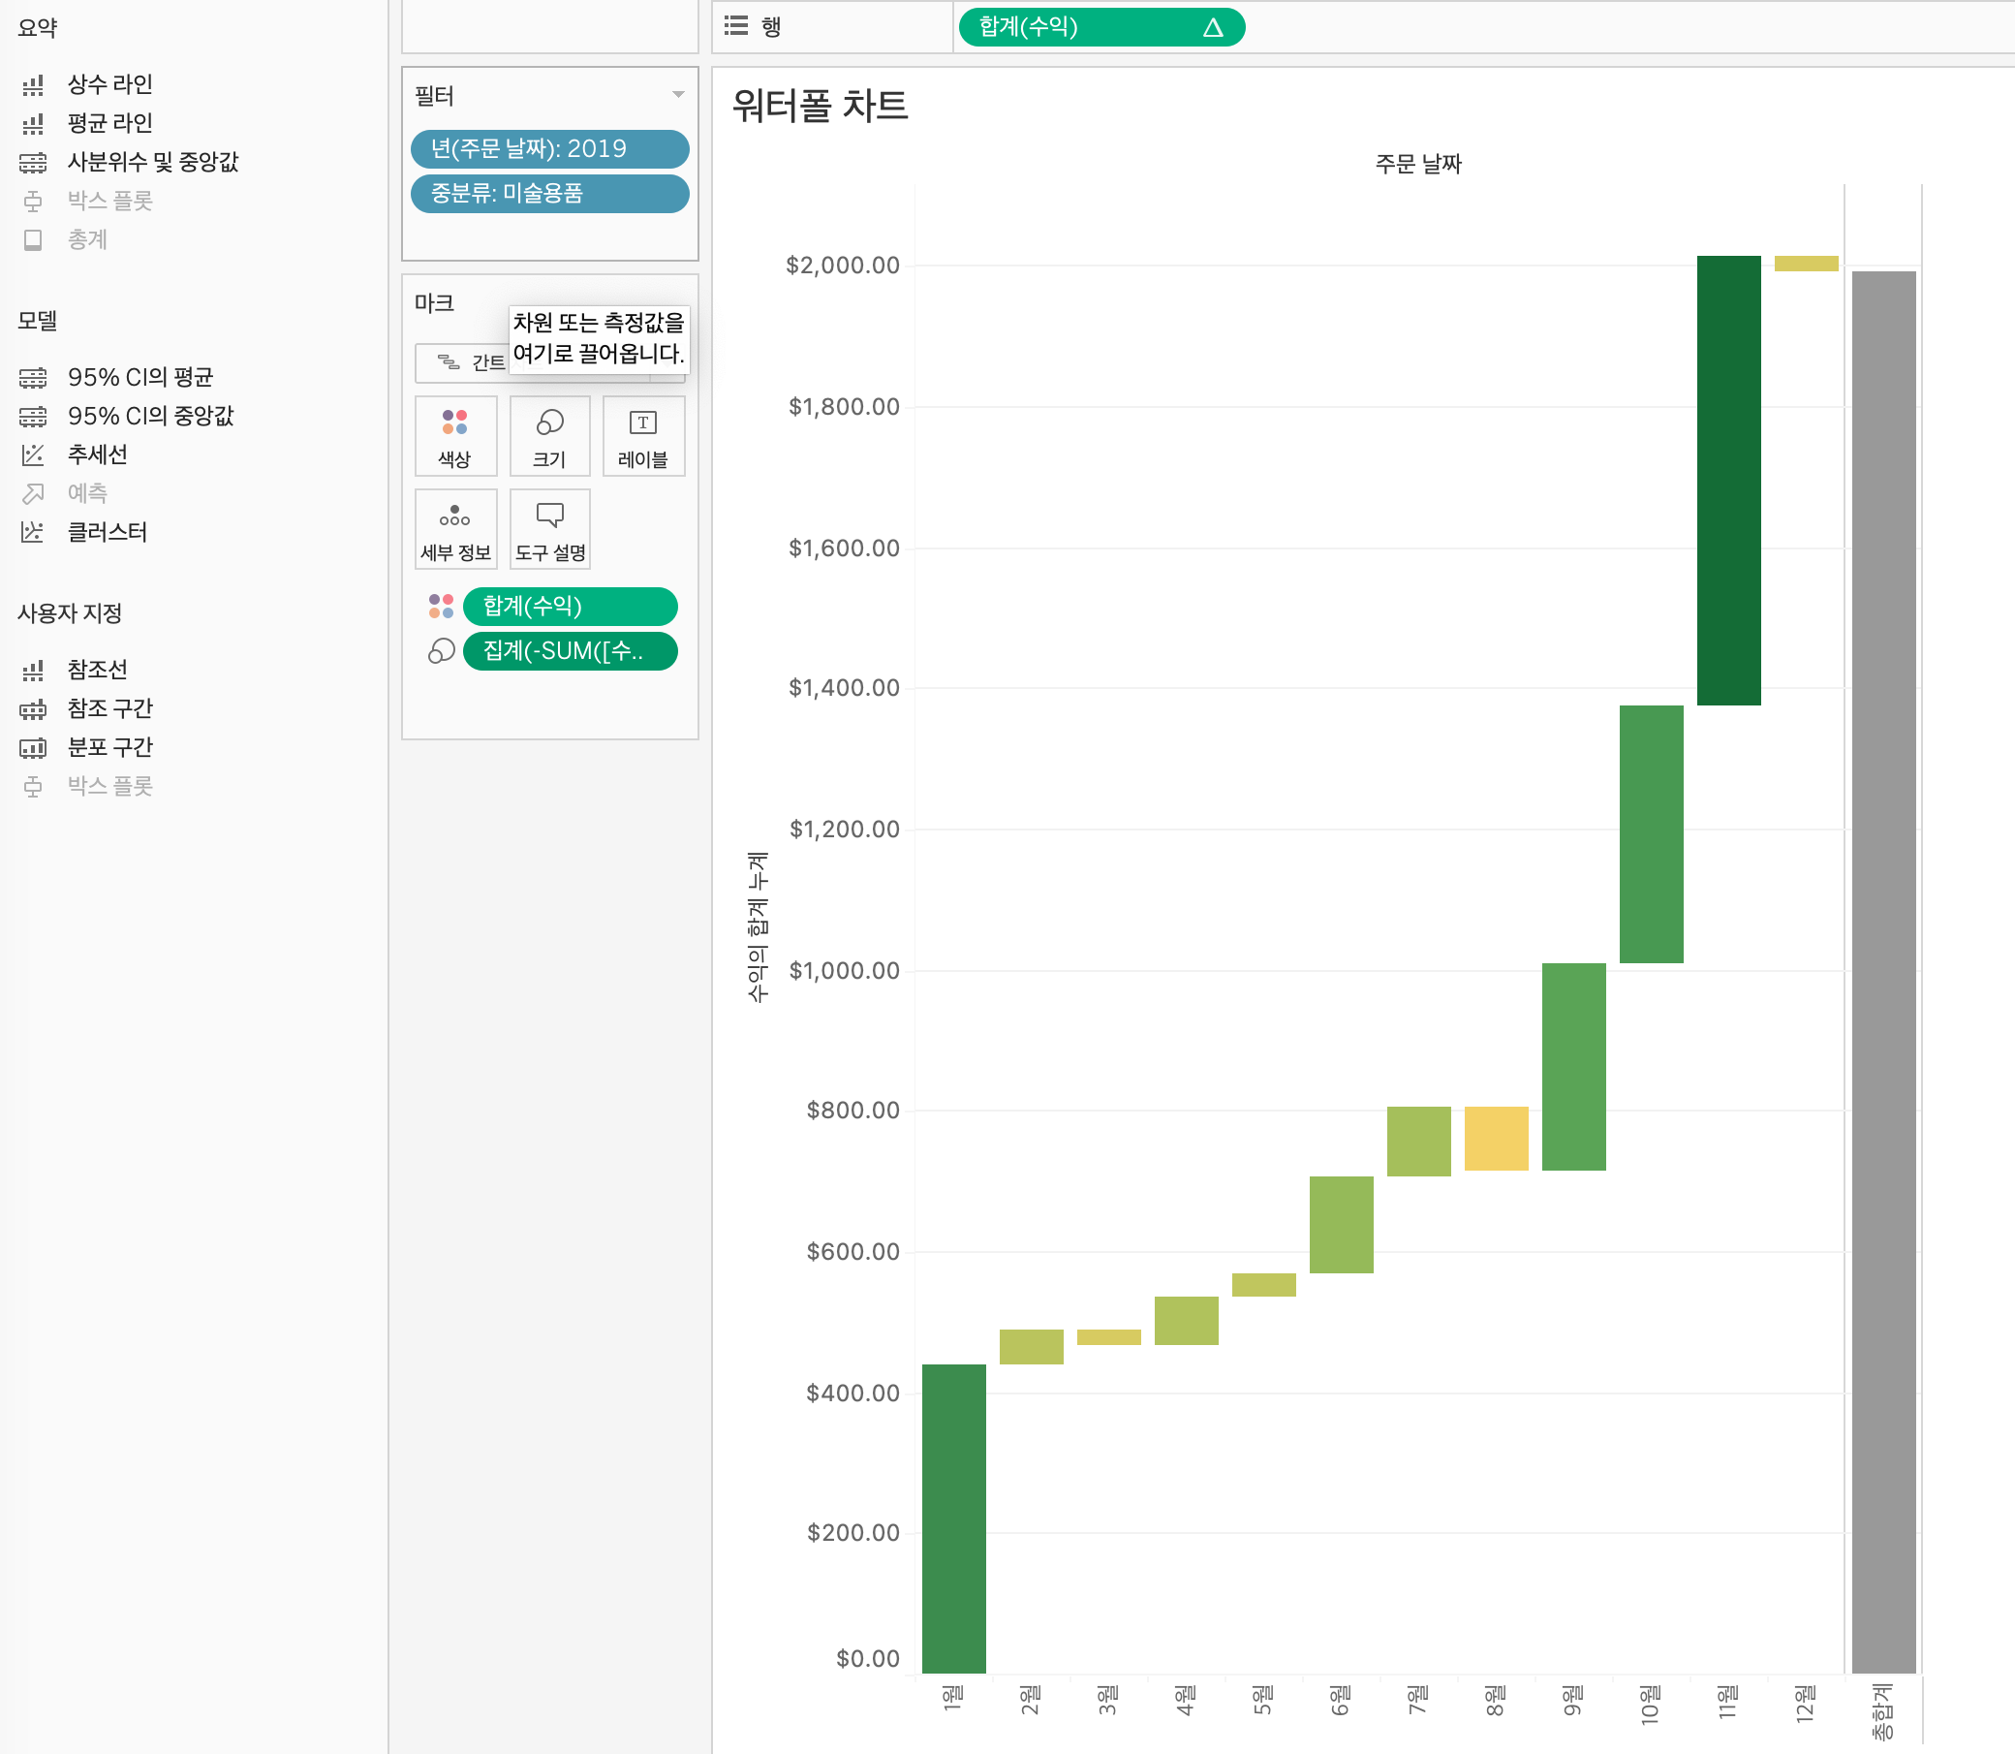Click the 집계(-SUM) size pill in marks
This screenshot has width=2015, height=1754.
(x=570, y=651)
